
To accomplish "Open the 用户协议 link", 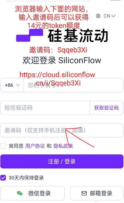I will (35, 146).
